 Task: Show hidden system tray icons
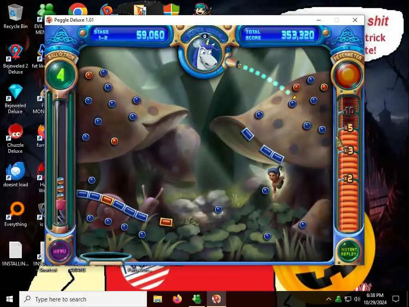pyautogui.click(x=329, y=299)
